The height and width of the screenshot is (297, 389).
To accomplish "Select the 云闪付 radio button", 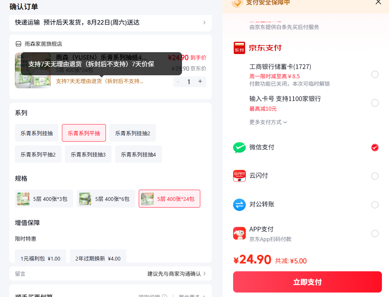I will click(375, 176).
